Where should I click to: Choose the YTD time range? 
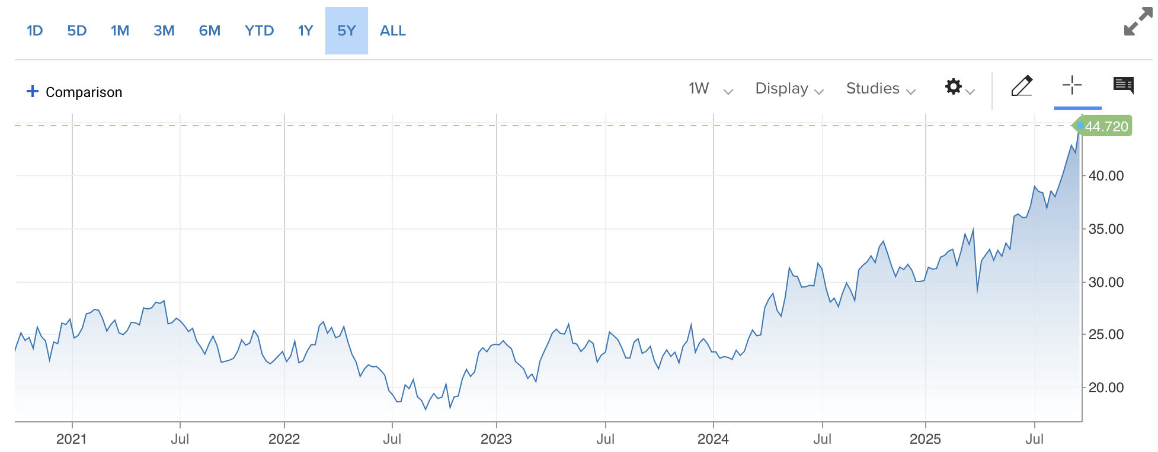259,31
